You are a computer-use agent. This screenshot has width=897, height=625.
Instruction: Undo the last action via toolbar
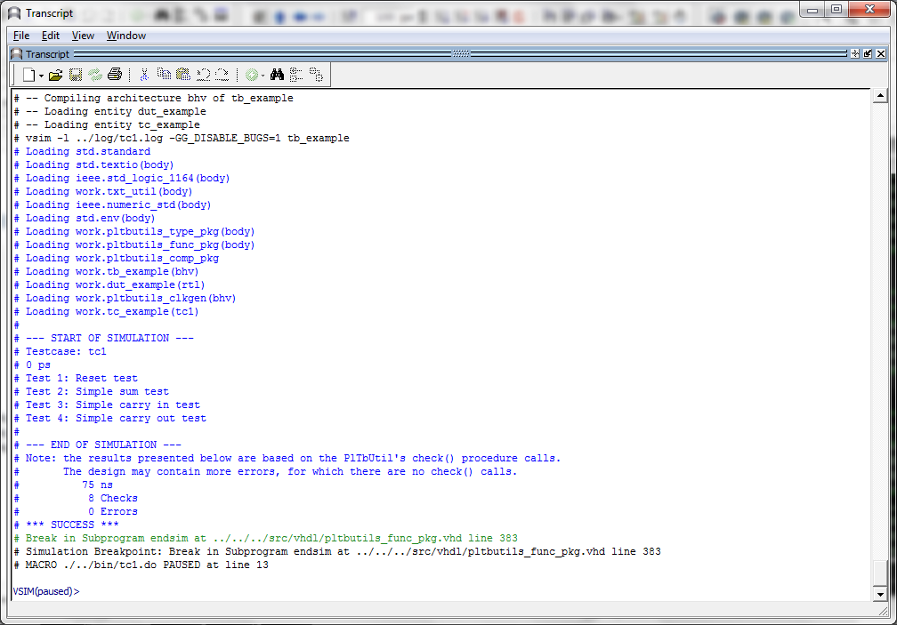(x=203, y=76)
